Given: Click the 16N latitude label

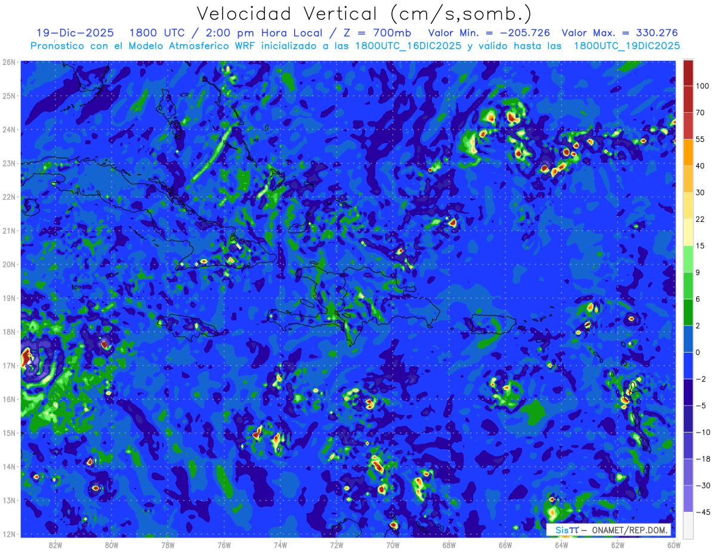Looking at the screenshot, I should click(9, 399).
